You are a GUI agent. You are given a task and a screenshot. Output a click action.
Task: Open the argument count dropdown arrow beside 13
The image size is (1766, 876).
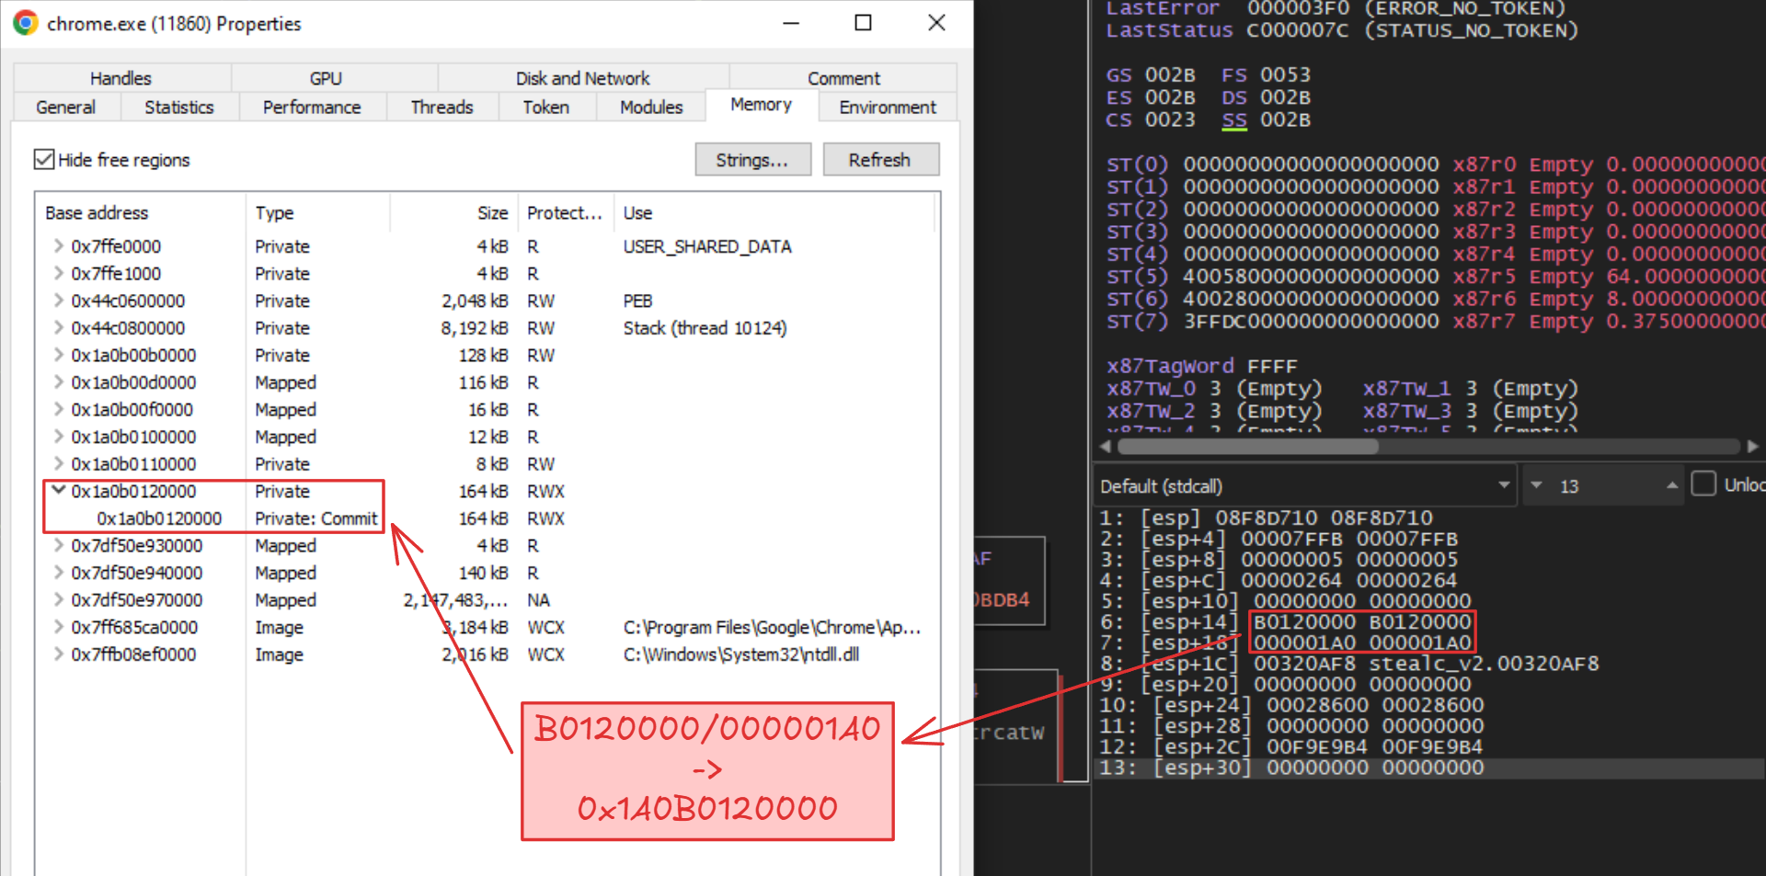tap(1535, 485)
